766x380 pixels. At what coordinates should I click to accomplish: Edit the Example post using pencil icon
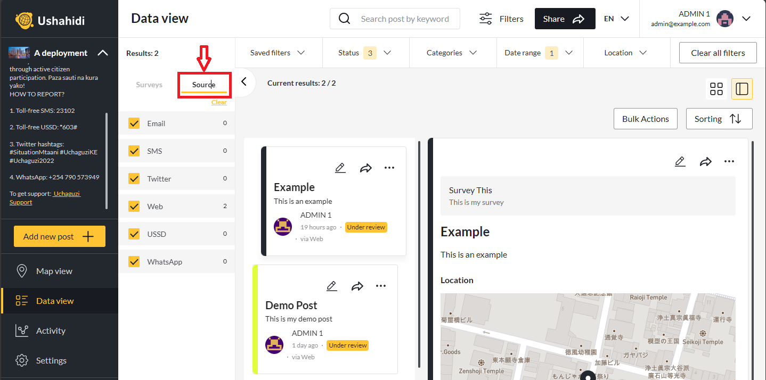(x=340, y=167)
